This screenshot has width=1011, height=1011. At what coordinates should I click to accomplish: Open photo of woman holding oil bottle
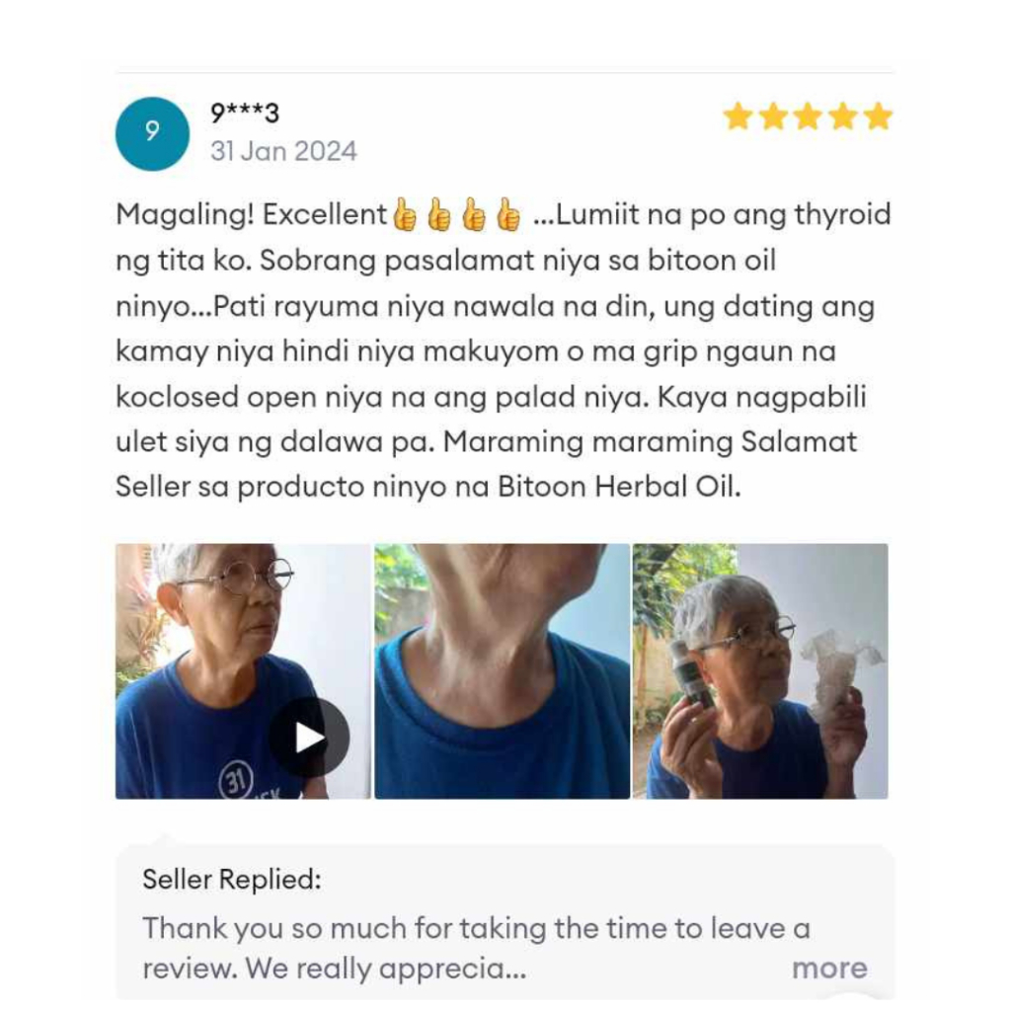point(760,671)
